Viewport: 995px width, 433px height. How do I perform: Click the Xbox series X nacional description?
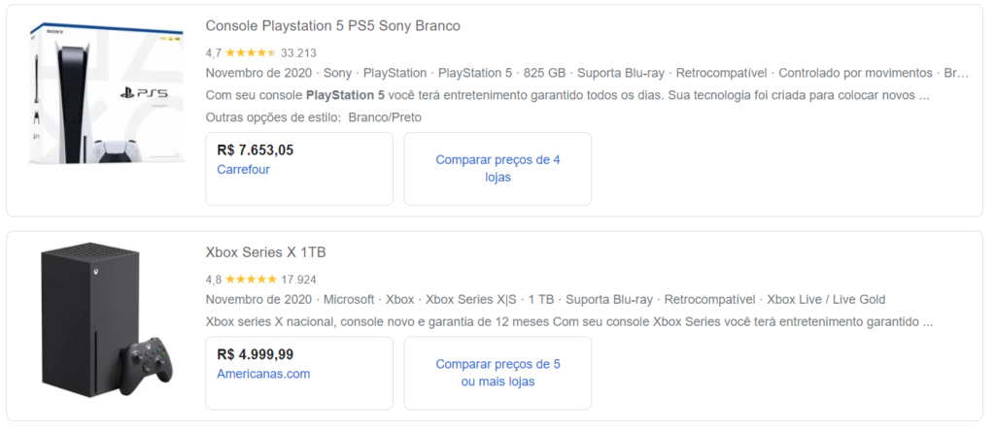click(568, 321)
